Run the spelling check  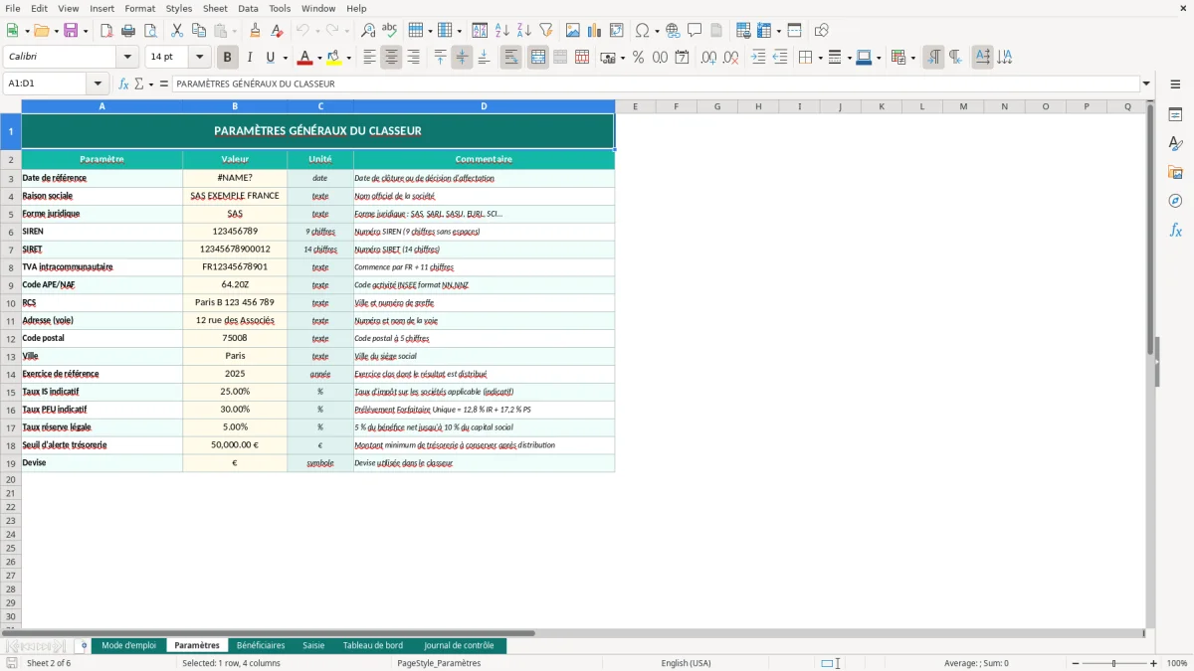(x=390, y=31)
